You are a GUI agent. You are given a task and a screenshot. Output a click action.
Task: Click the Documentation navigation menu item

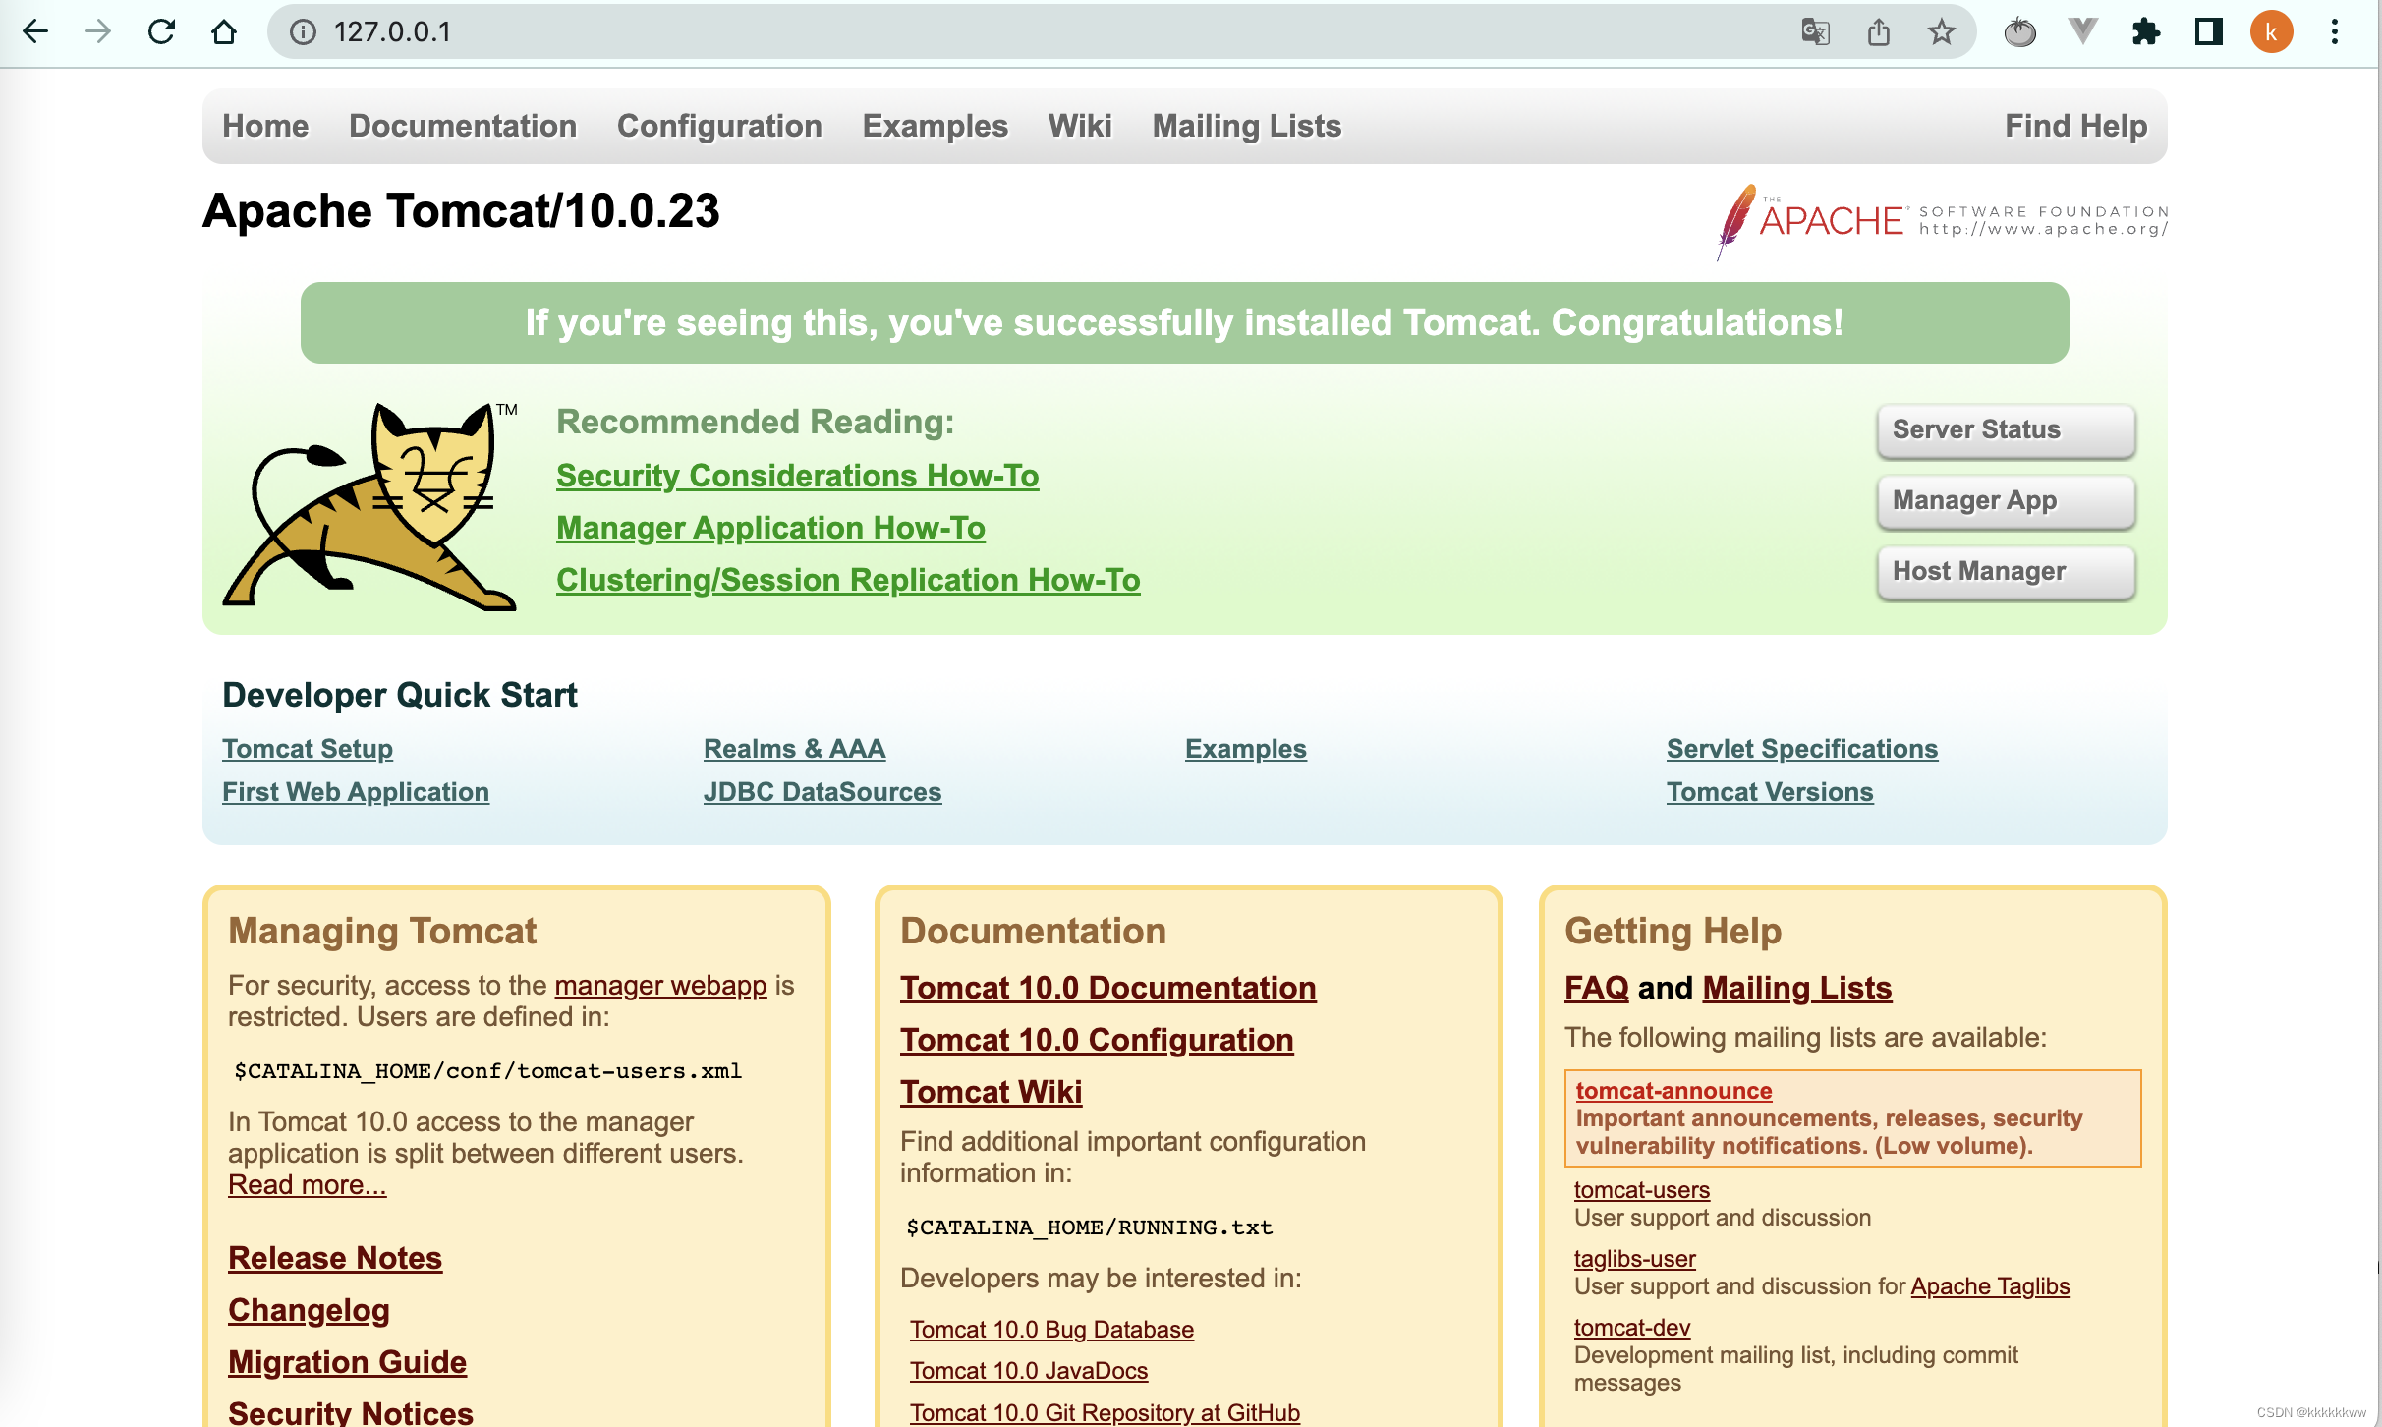(462, 126)
